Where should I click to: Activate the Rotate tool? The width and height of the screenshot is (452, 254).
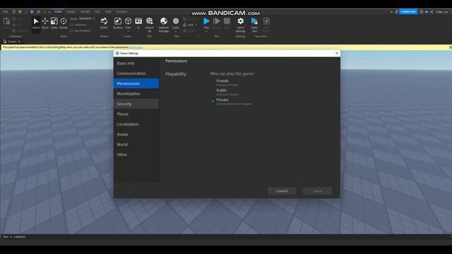(64, 23)
